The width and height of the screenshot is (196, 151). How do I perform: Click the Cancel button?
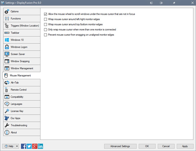(x=166, y=146)
